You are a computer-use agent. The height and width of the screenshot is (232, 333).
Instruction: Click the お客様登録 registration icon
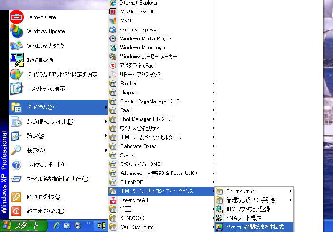(x=16, y=60)
